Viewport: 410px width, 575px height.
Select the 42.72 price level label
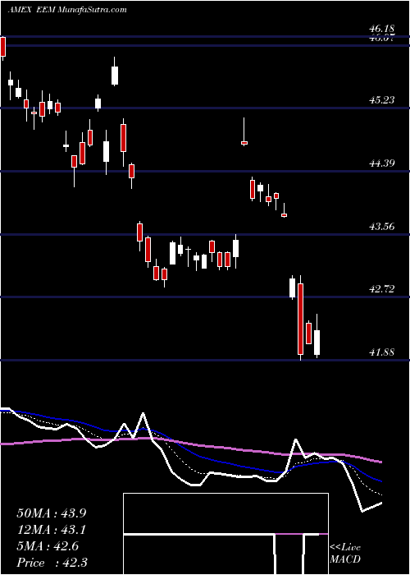click(x=381, y=289)
